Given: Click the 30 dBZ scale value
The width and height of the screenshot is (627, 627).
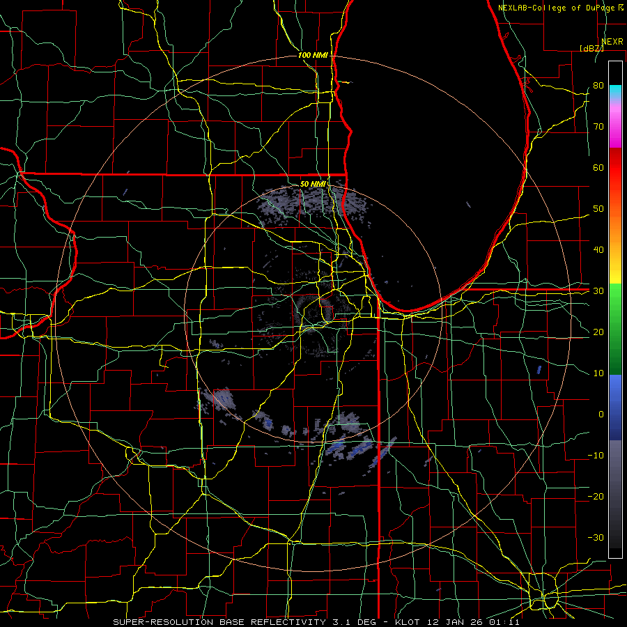Looking at the screenshot, I should click(x=598, y=291).
